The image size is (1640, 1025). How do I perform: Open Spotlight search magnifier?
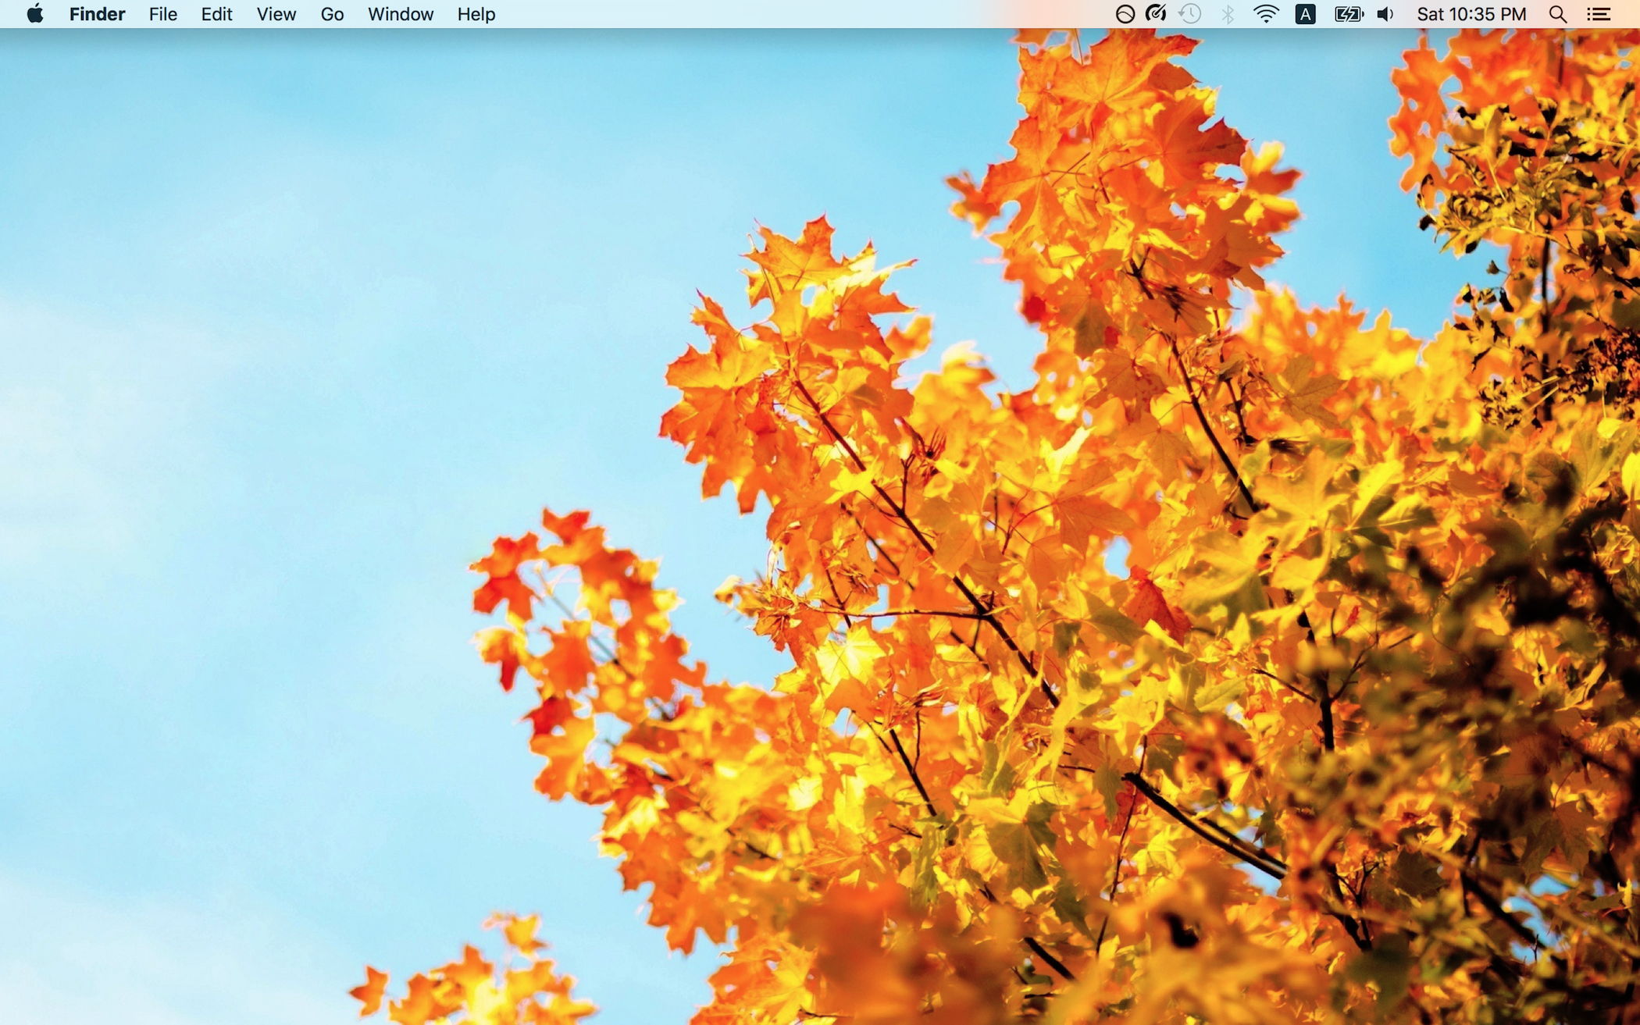[x=1557, y=14]
